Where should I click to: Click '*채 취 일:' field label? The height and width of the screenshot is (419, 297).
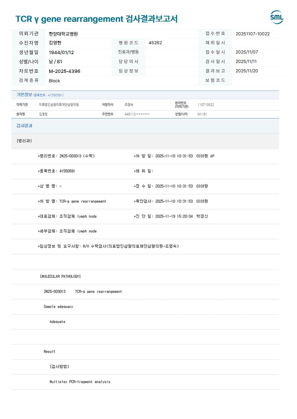144,171
